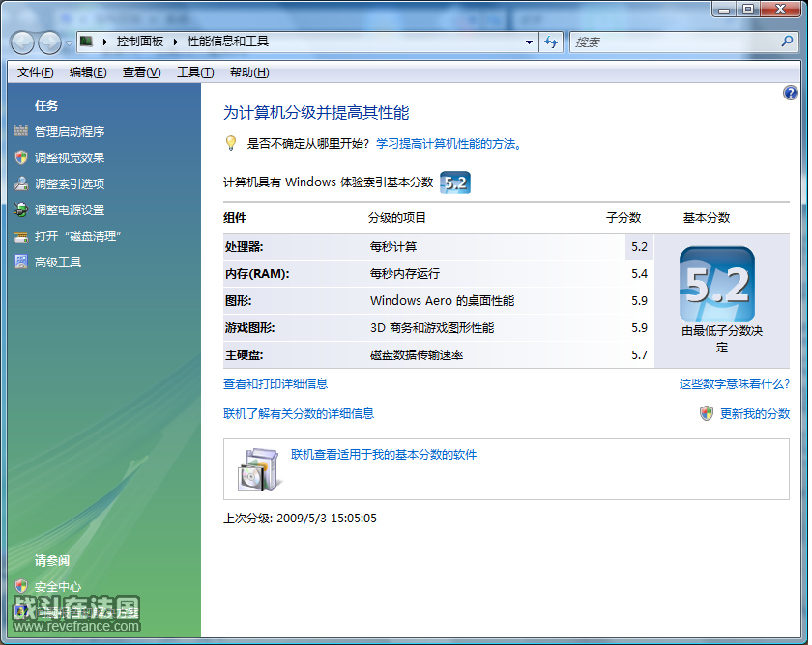Screen dimensions: 812x645
Task: Open 这些数字意味着什么? link
Action: point(735,383)
